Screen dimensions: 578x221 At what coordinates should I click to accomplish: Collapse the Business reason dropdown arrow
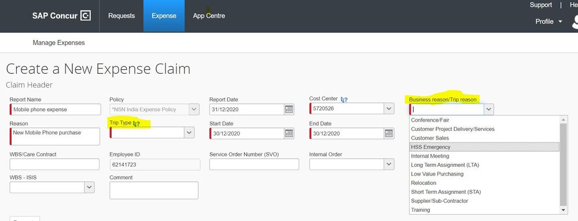[489, 109]
